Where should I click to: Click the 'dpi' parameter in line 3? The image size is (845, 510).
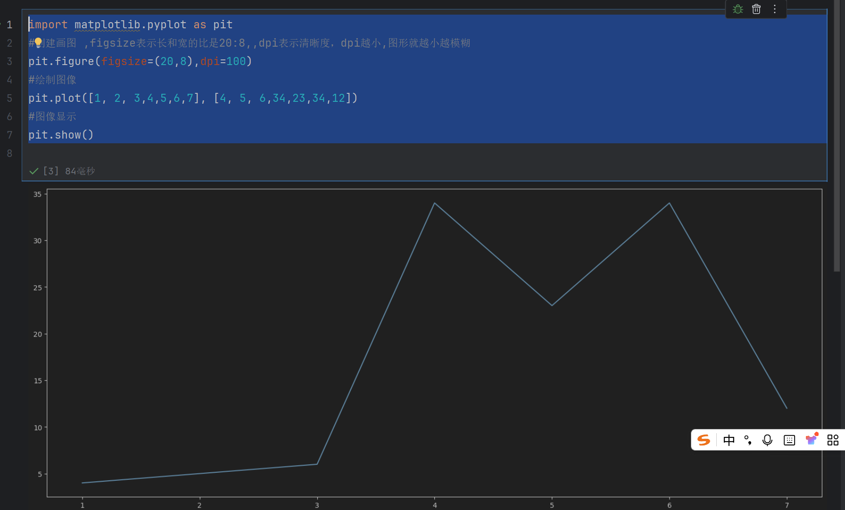click(210, 61)
